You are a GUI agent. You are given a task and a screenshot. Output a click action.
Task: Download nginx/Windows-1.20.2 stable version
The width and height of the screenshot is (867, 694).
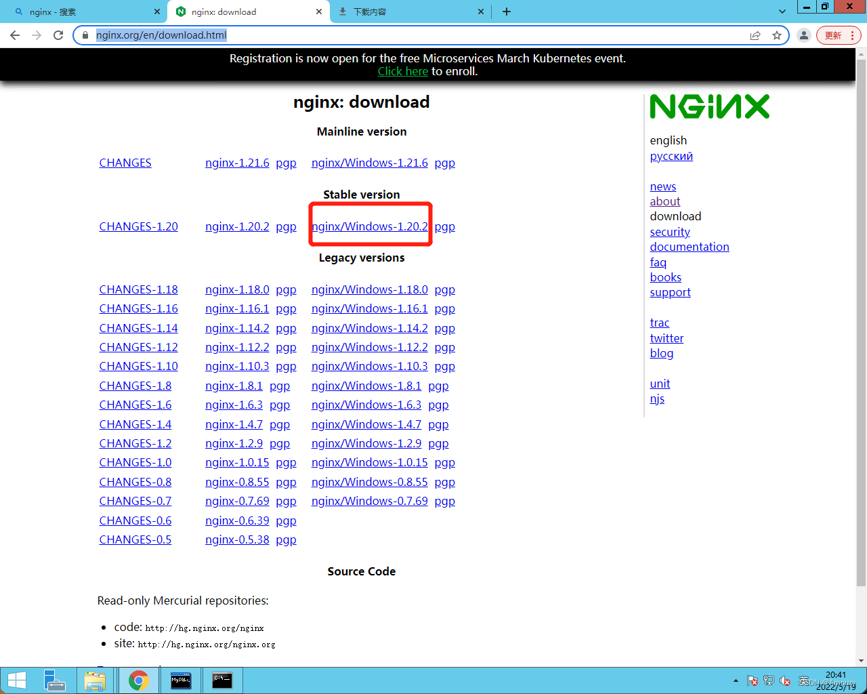(369, 226)
